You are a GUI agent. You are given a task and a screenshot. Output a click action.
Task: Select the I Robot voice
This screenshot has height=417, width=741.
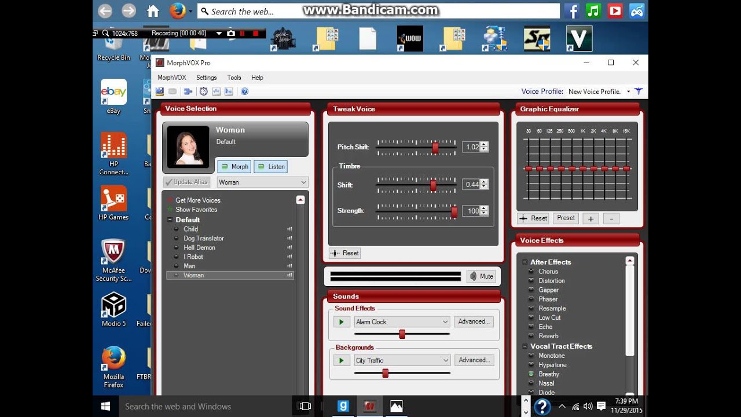click(x=193, y=257)
